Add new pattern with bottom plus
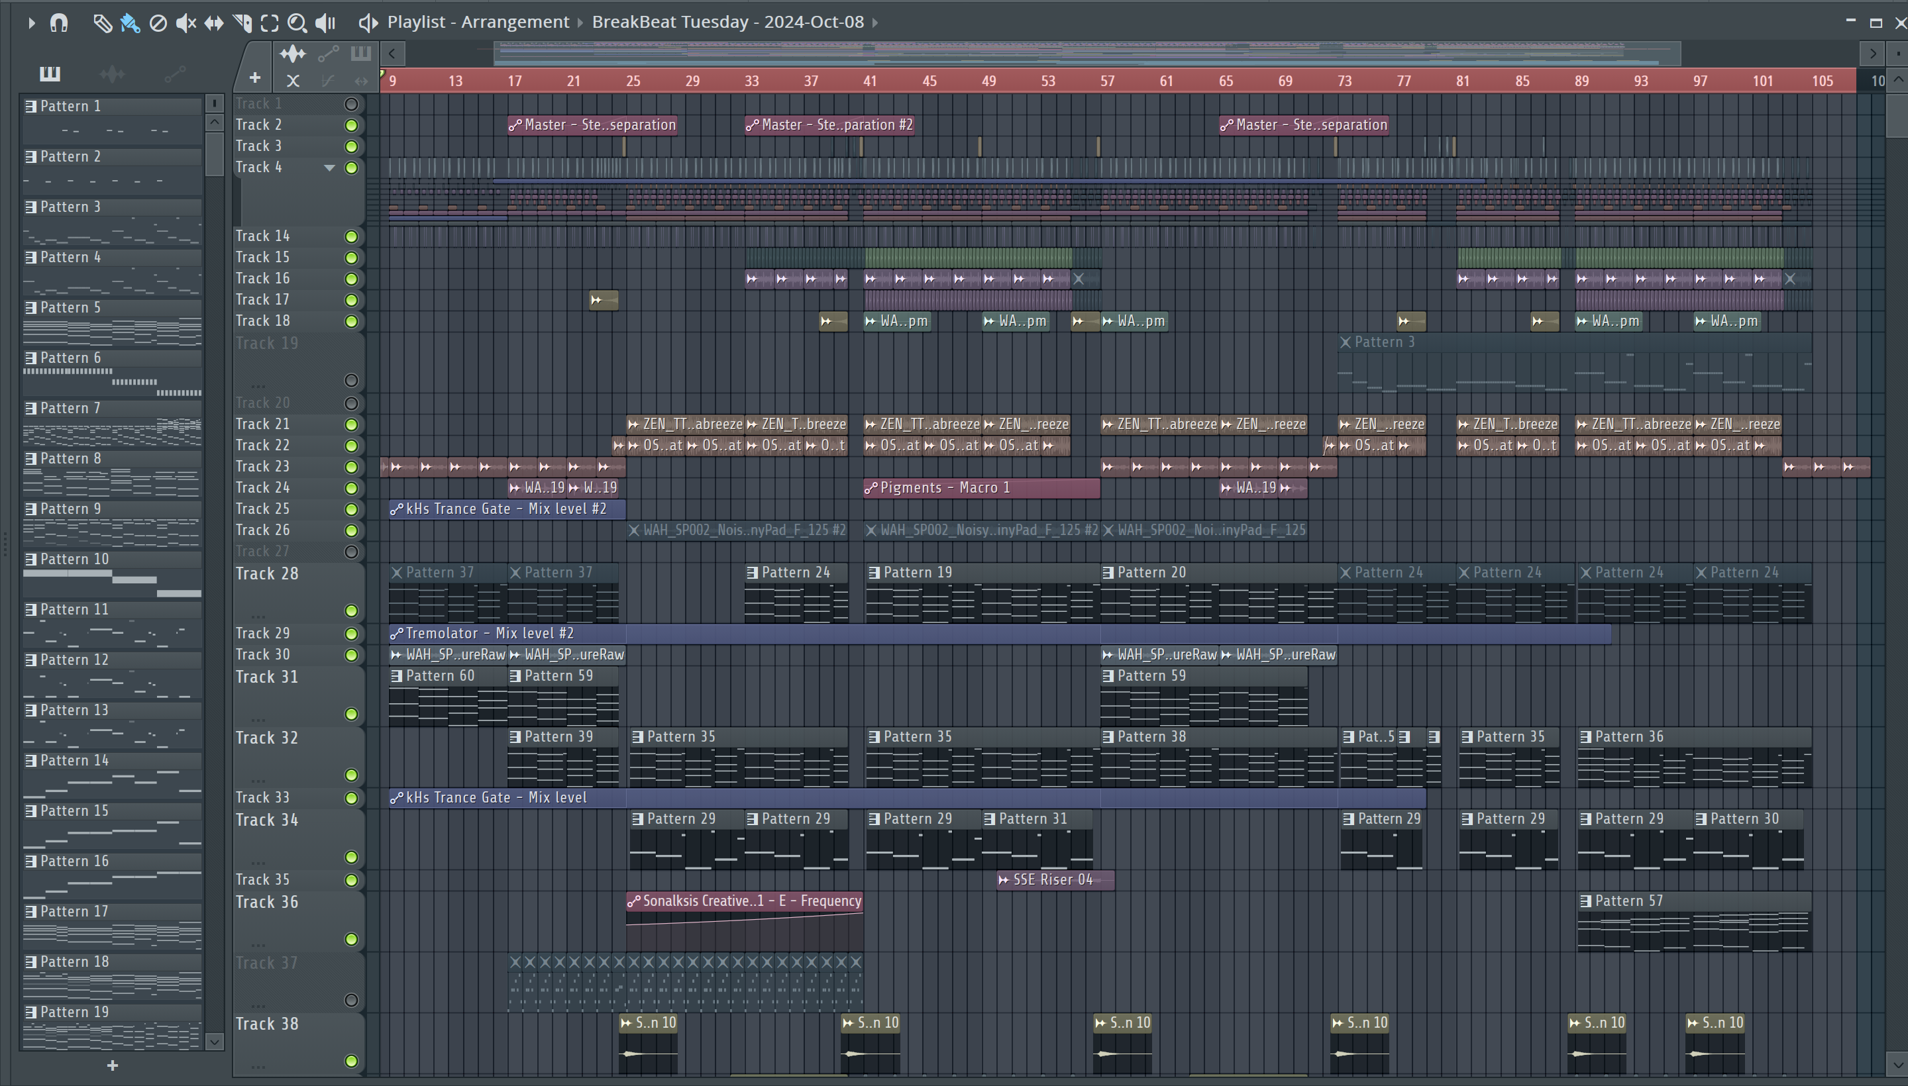This screenshot has width=1908, height=1086. (x=112, y=1066)
